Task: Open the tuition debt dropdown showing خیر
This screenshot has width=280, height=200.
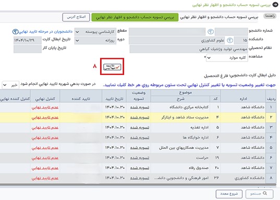Action: tap(10, 85)
